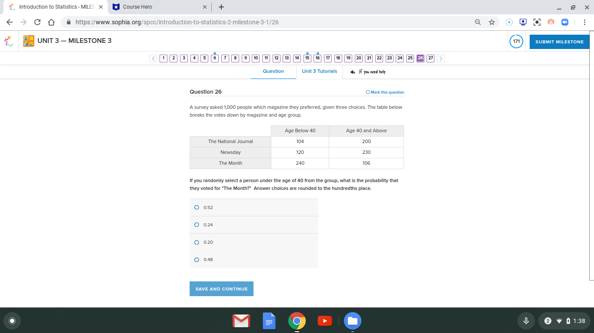Viewport: 594px width, 333px height.
Task: Jump to question 1
Action: tap(164, 58)
